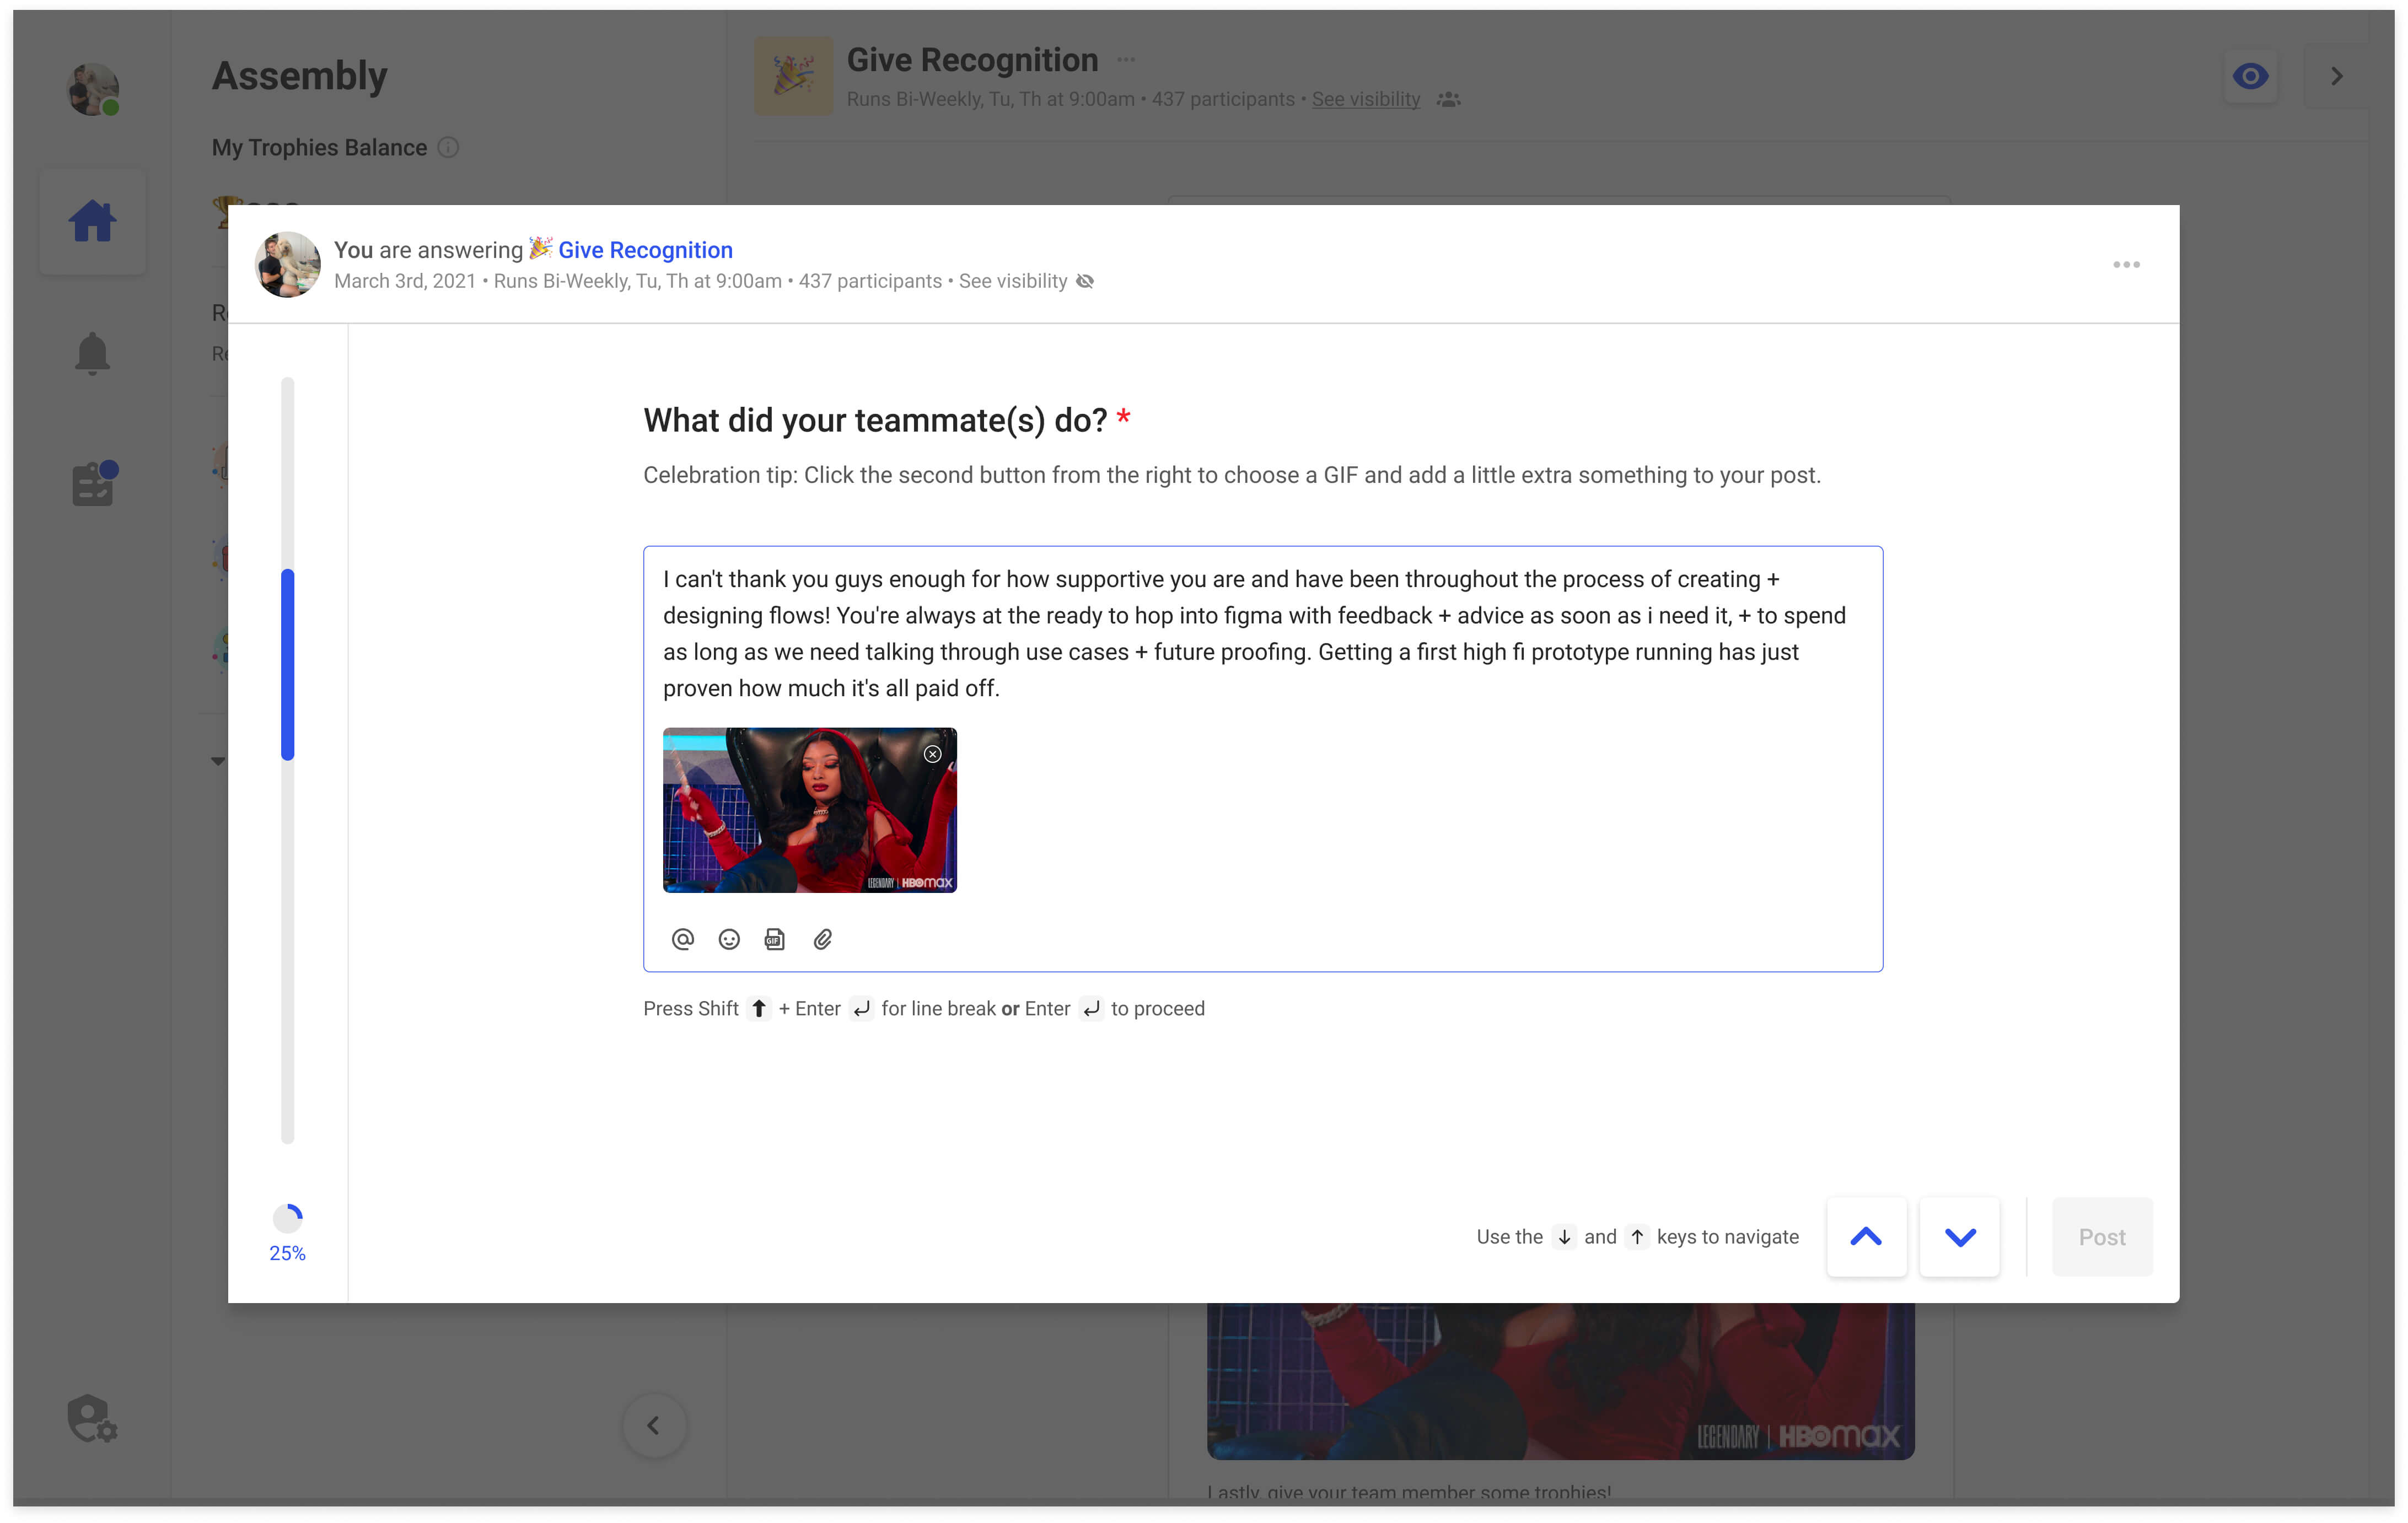
Task: Click the attached GIF thumbnail in the editor
Action: pyautogui.click(x=809, y=810)
